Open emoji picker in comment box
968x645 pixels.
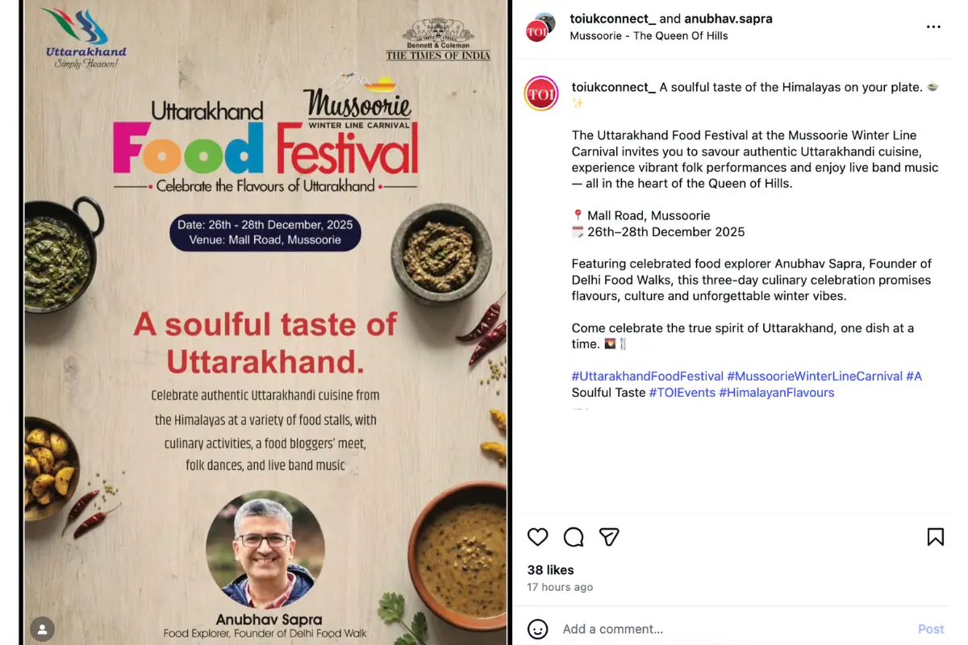coord(538,629)
